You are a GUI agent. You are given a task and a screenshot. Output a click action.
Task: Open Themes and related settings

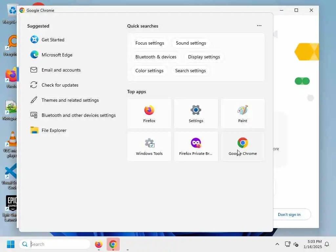tap(65, 100)
